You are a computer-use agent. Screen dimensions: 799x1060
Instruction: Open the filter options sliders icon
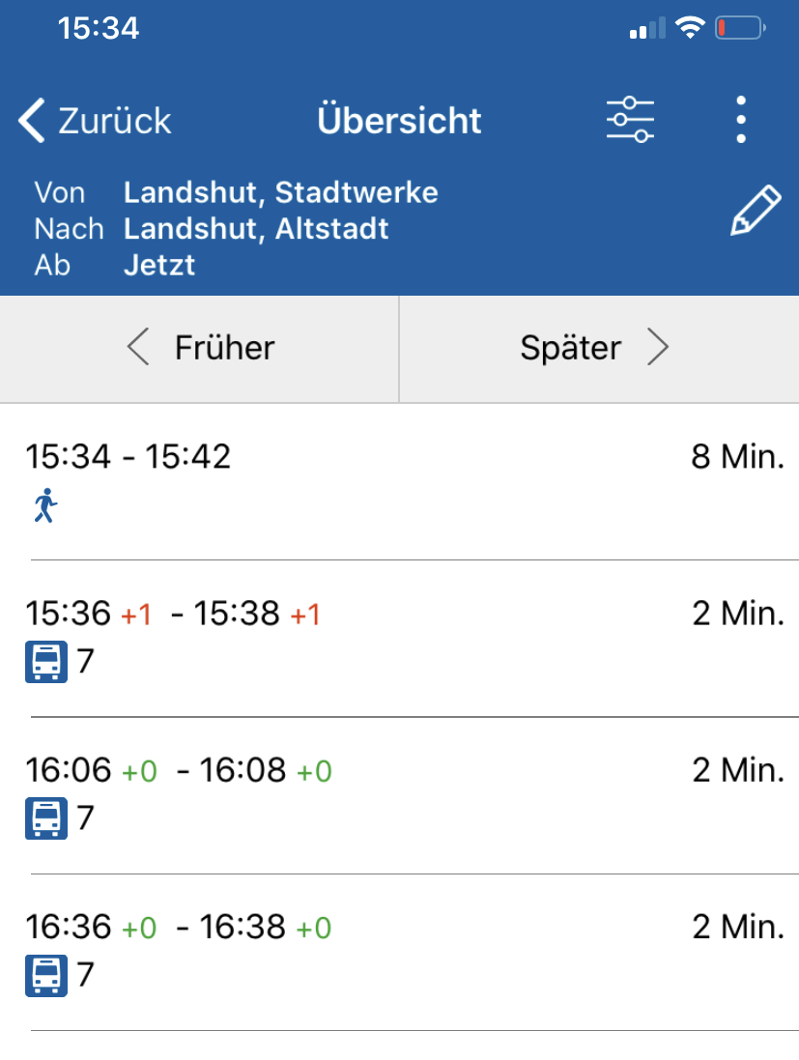(630, 121)
